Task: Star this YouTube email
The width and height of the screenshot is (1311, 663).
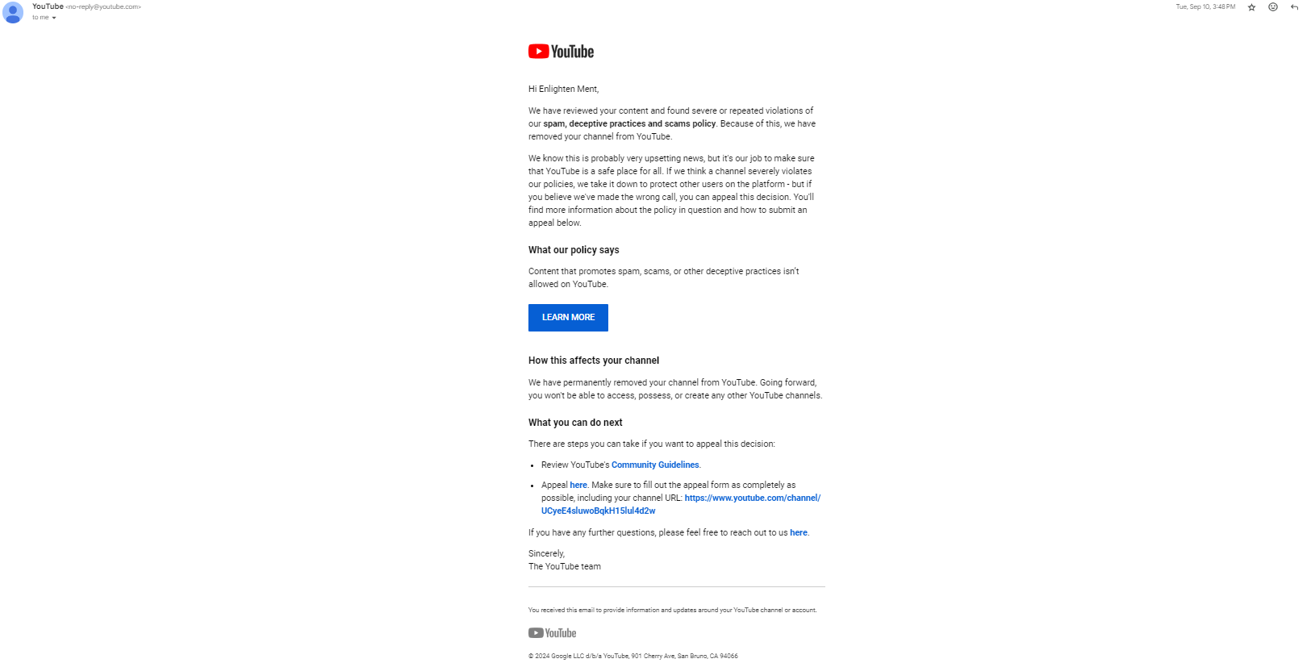Action: pyautogui.click(x=1251, y=7)
